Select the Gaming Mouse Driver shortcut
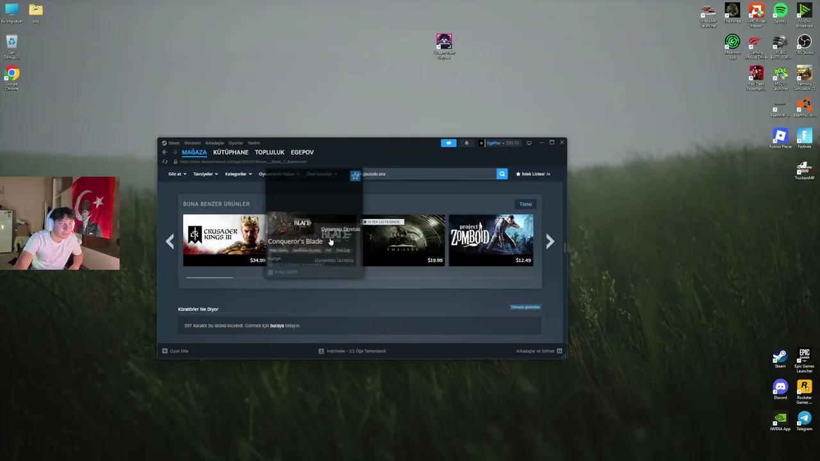The width and height of the screenshot is (820, 461). tap(756, 47)
